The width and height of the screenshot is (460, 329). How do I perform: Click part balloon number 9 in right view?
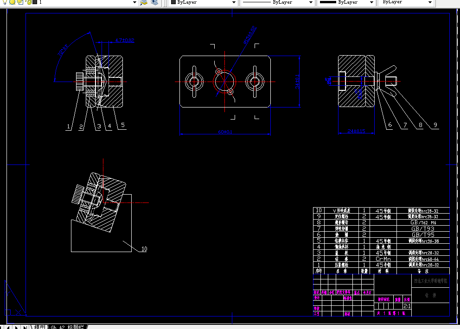pyautogui.click(x=435, y=125)
